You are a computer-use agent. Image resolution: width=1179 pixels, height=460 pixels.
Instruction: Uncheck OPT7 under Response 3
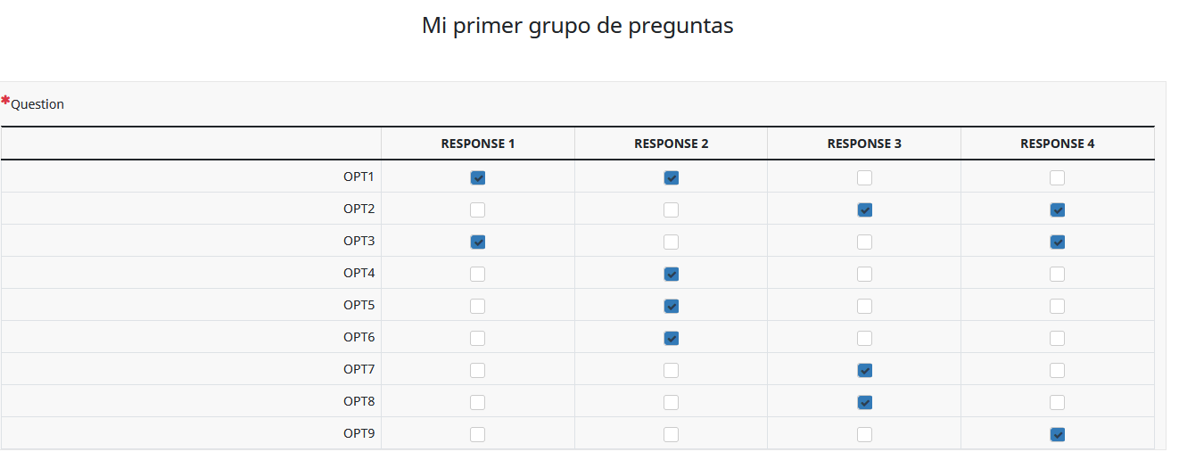864,370
